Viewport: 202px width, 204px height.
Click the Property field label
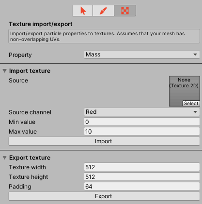coord(20,55)
